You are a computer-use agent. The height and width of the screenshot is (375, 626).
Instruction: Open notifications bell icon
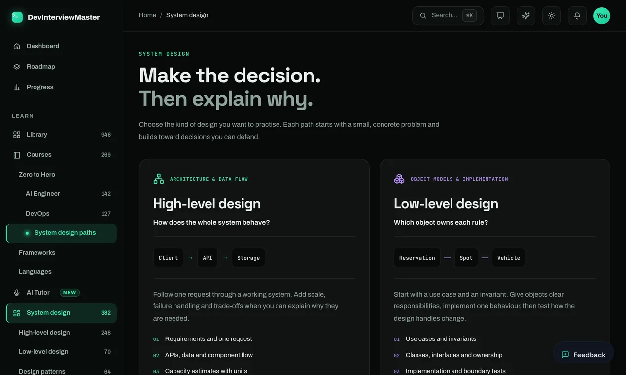pyautogui.click(x=577, y=16)
